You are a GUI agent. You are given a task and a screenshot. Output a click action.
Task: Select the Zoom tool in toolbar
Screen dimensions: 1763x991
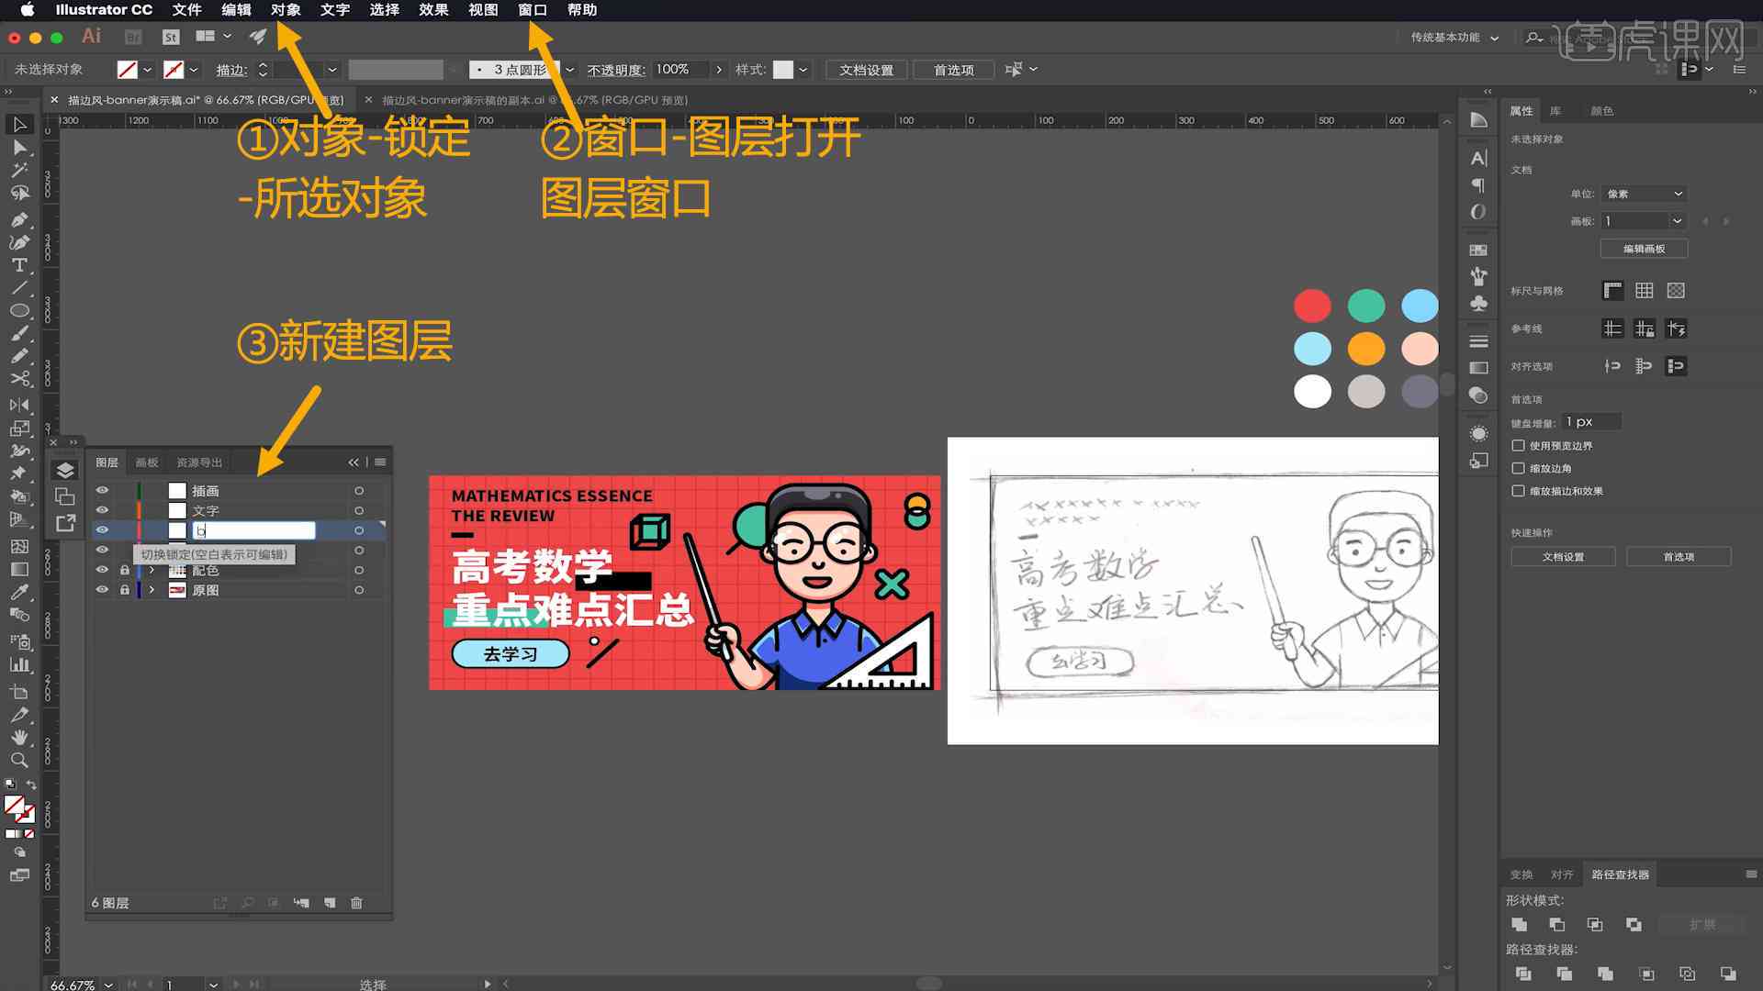pos(18,757)
